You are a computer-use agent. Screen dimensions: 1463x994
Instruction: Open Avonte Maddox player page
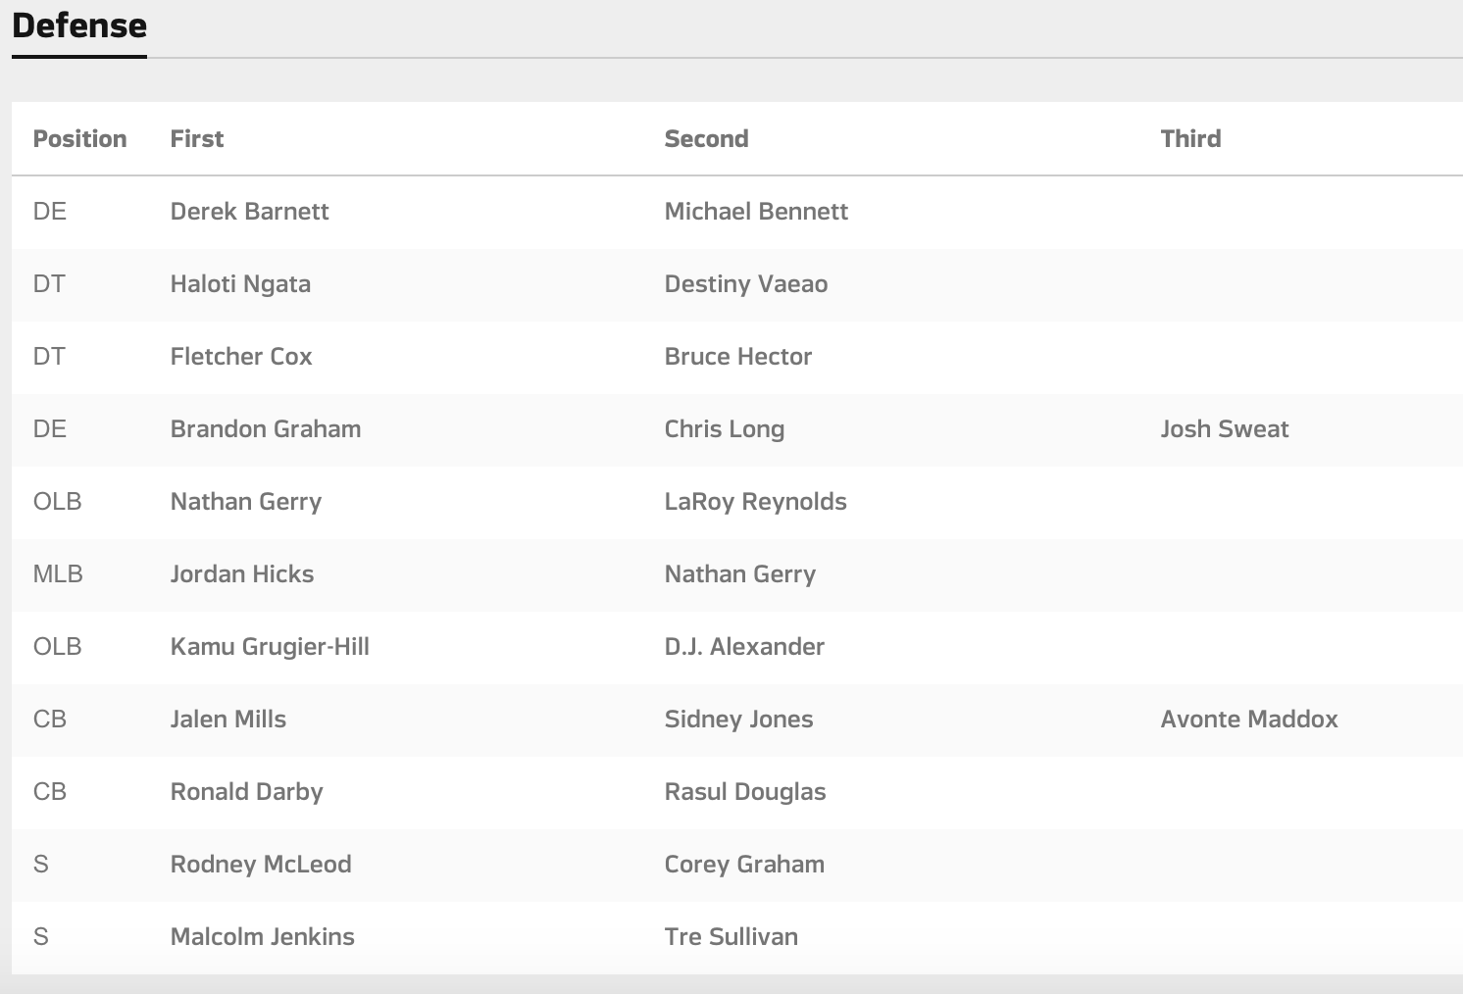(1248, 720)
